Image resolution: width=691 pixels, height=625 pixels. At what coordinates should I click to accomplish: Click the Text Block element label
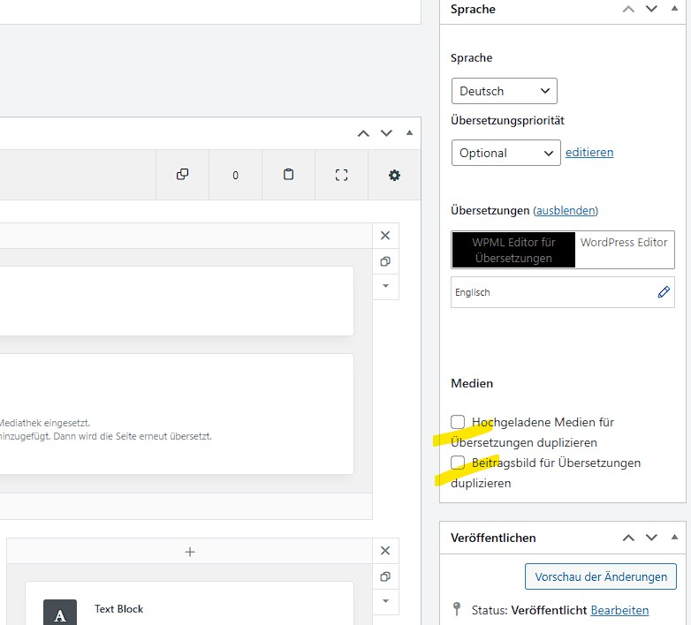tap(118, 609)
